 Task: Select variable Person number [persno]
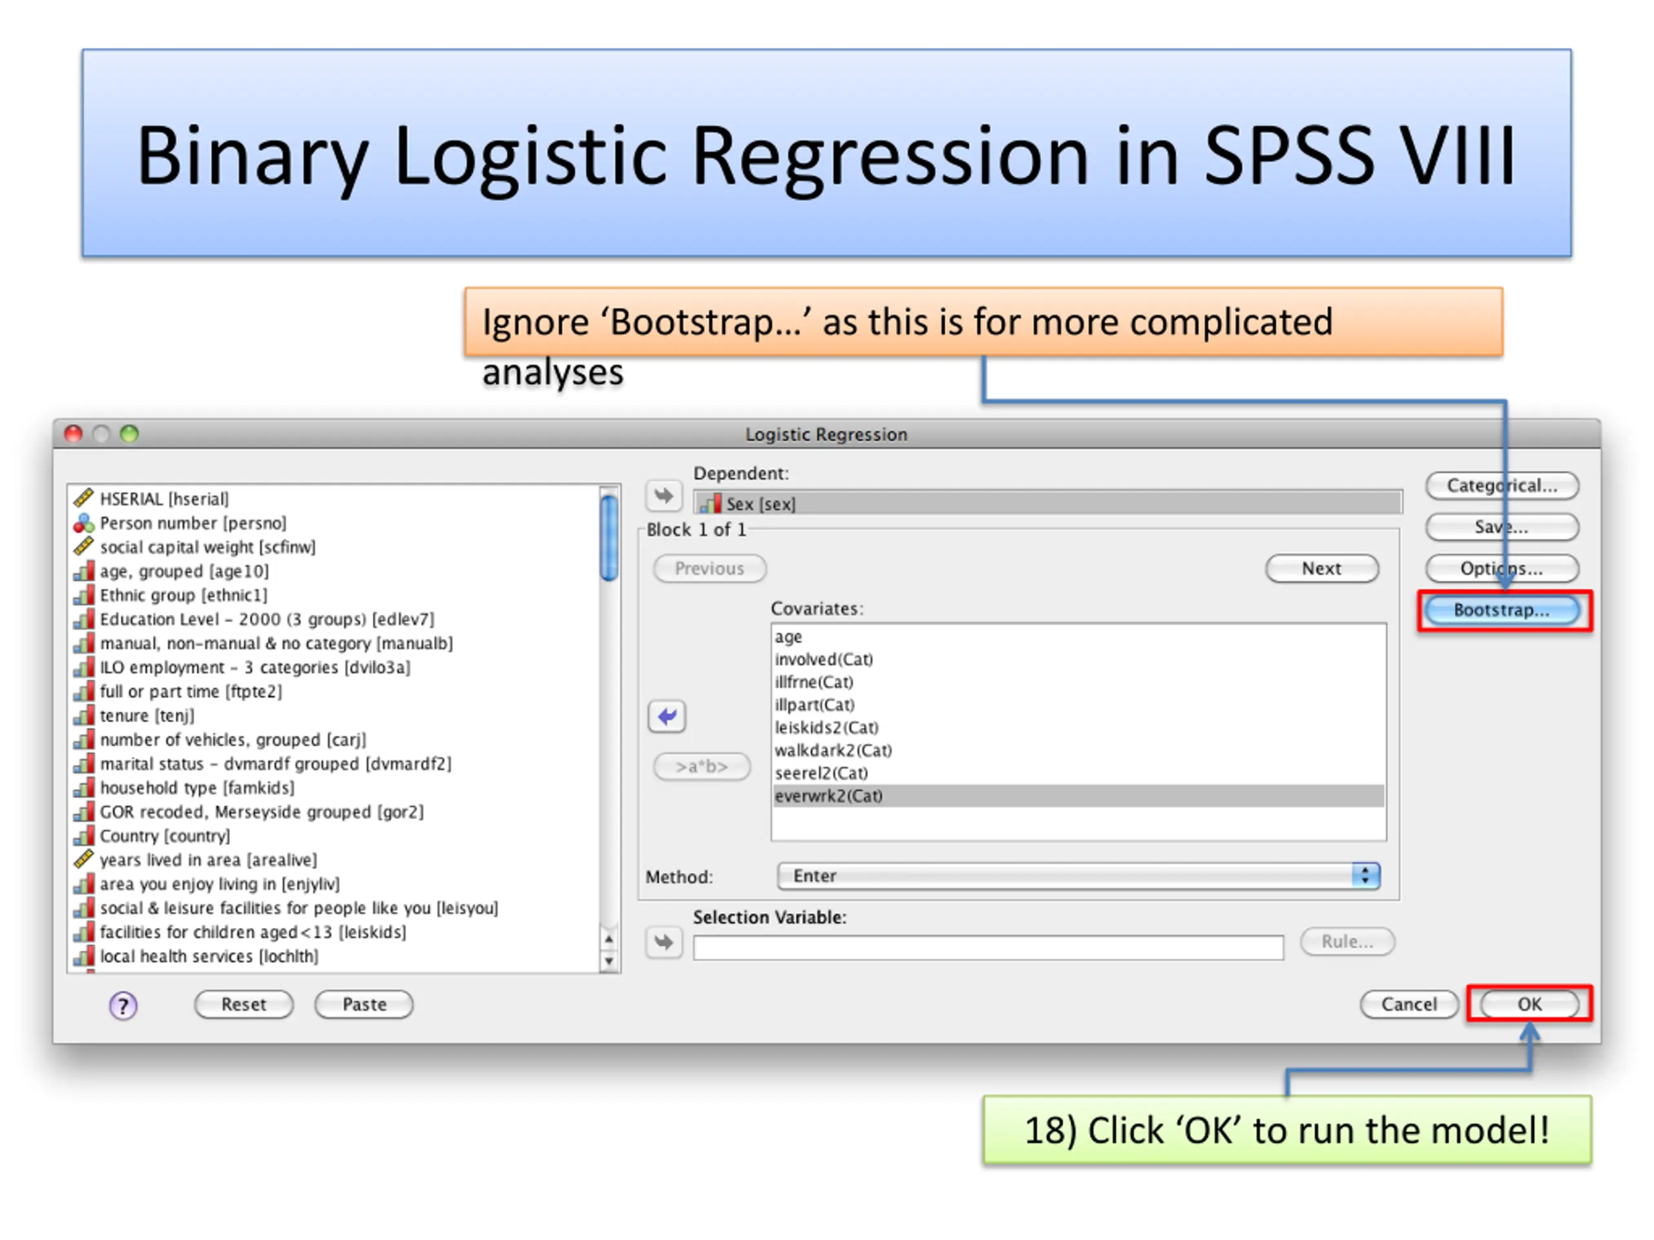334,523
